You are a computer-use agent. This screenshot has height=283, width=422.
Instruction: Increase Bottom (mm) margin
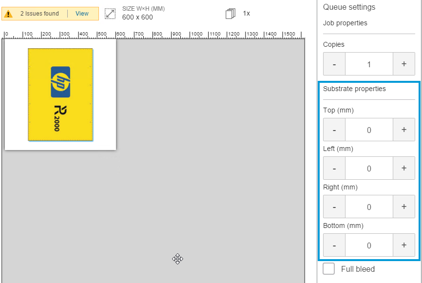[403, 245]
